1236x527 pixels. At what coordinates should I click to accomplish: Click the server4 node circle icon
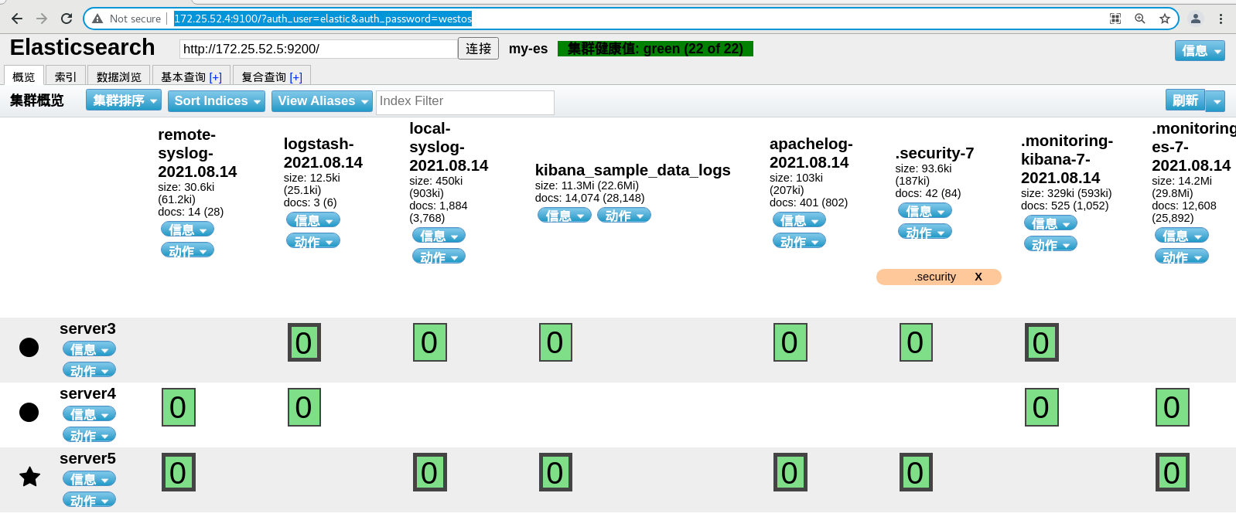29,412
